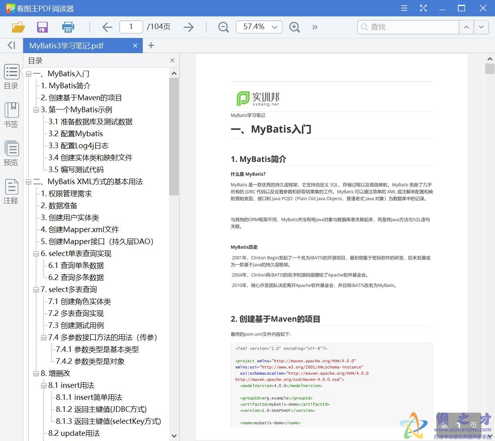Click document scrollbar up arrow
The width and height of the screenshot is (495, 441).
click(x=490, y=59)
